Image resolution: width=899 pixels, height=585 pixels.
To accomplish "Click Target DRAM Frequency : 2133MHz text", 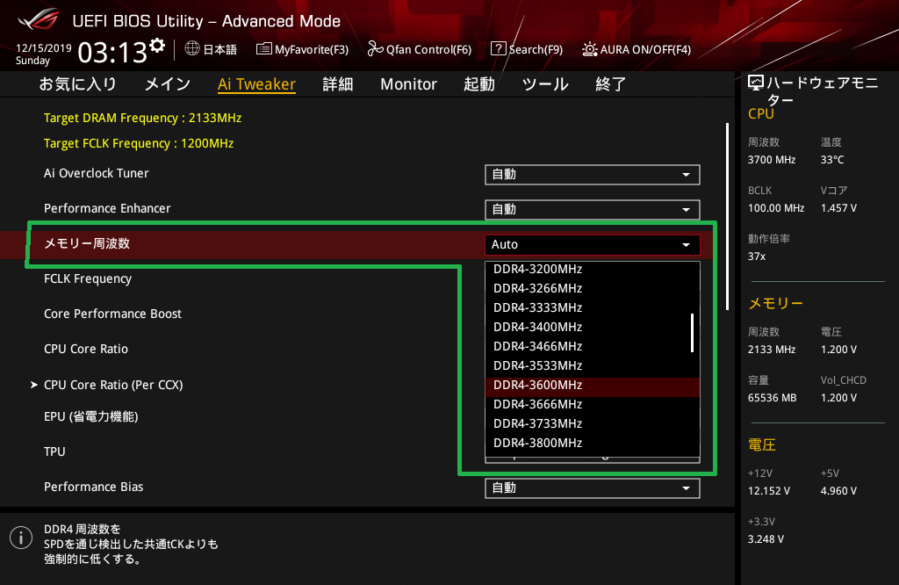I will coord(143,119).
